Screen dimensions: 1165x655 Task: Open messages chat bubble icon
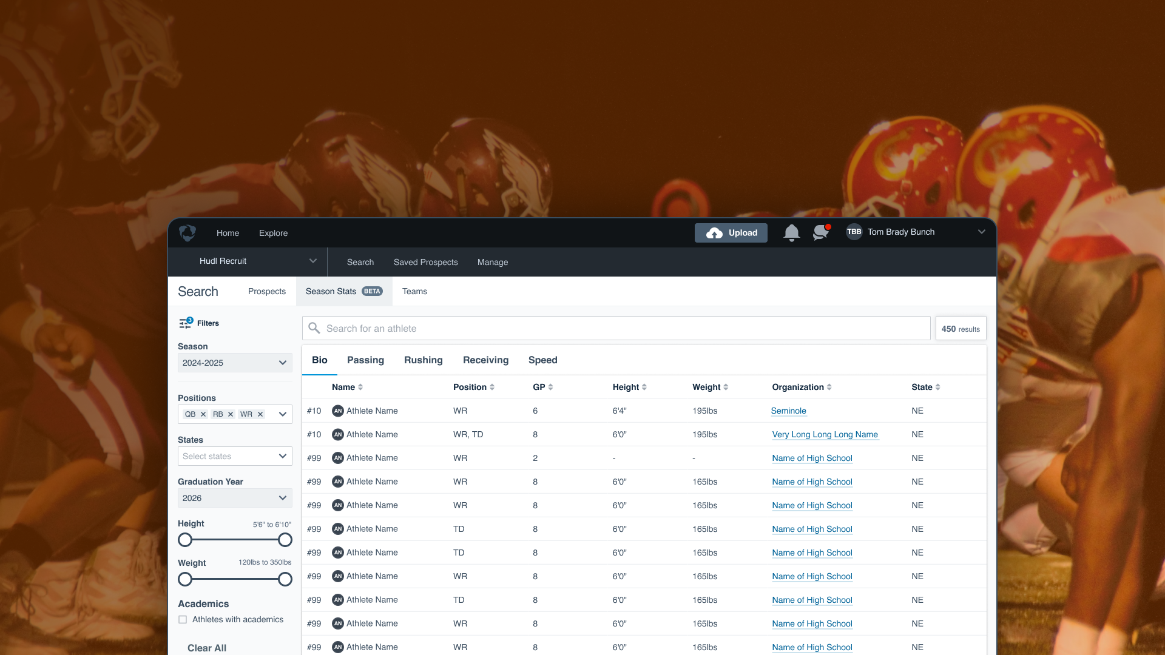821,232
